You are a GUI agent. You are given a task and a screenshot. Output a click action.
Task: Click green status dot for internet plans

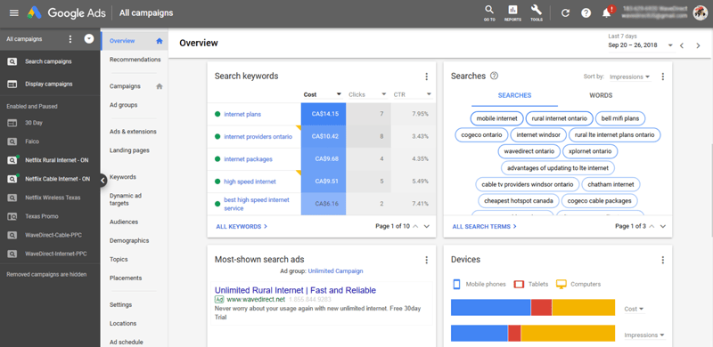click(217, 115)
